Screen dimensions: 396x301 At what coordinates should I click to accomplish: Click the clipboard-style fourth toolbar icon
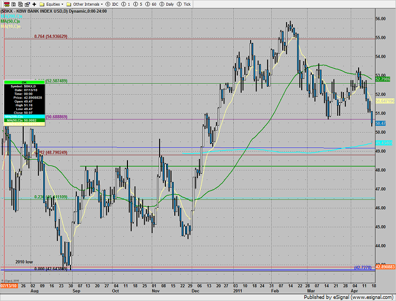27,4
